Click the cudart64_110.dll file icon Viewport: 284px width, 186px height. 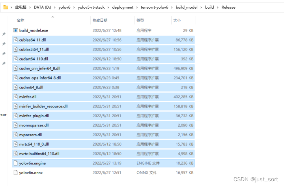coord(15,59)
